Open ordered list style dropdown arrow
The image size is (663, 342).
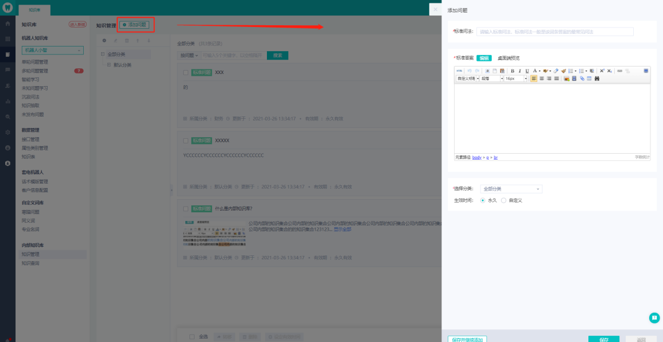(576, 71)
